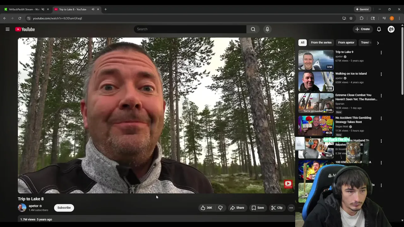Click the search magnifier button
The height and width of the screenshot is (227, 404).
click(253, 29)
